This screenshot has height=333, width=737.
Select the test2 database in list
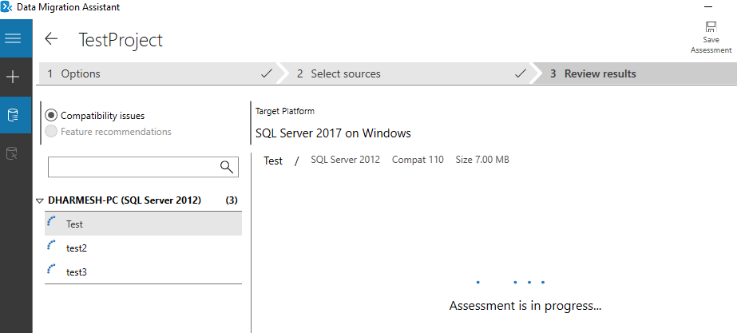coord(76,248)
